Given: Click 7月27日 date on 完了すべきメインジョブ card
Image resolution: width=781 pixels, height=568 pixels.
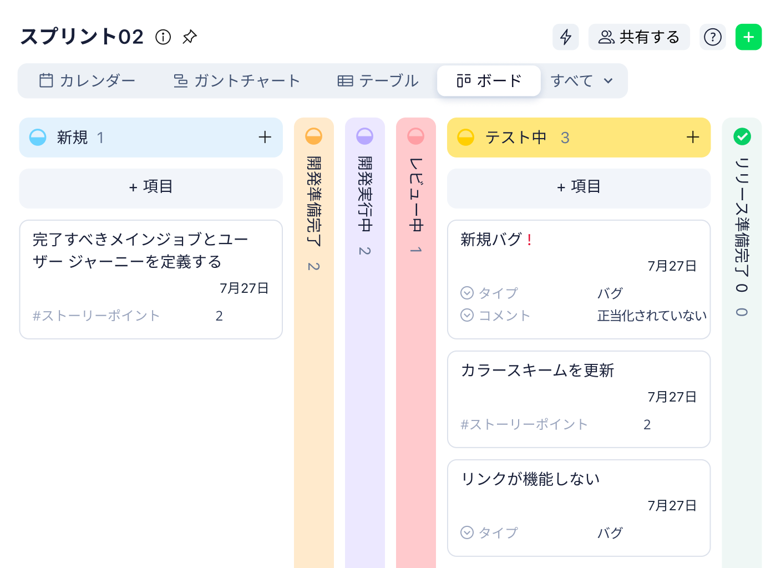Looking at the screenshot, I should 244,288.
